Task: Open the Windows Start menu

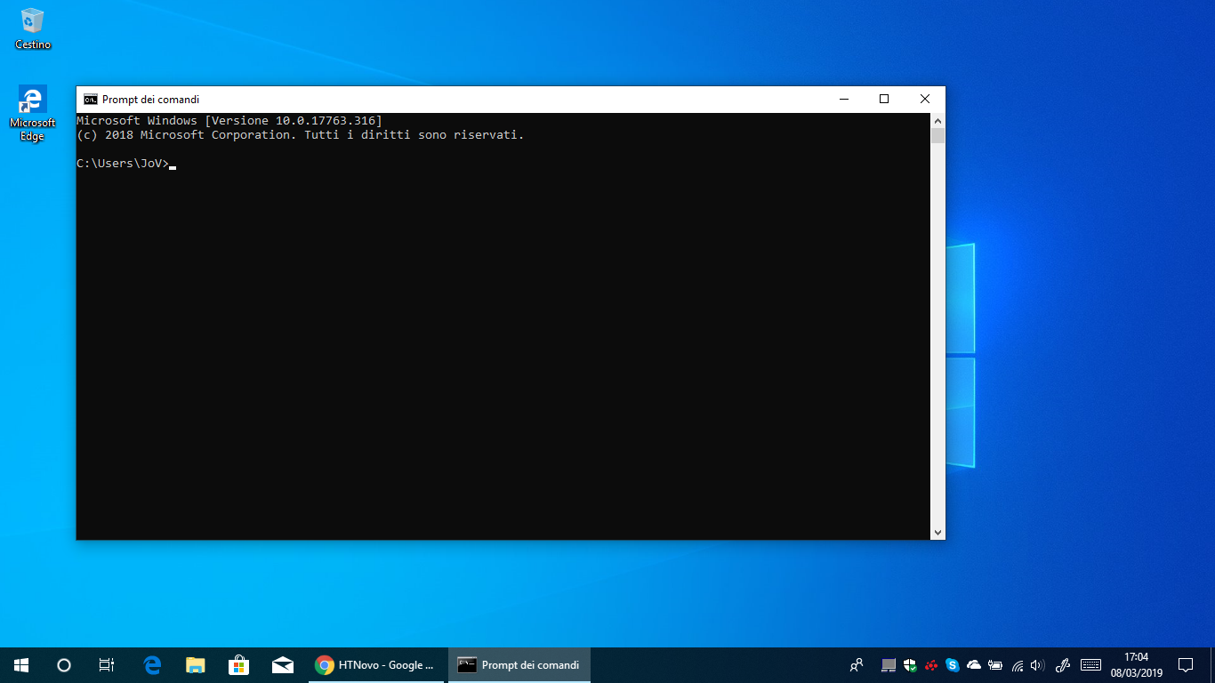Action: point(21,665)
